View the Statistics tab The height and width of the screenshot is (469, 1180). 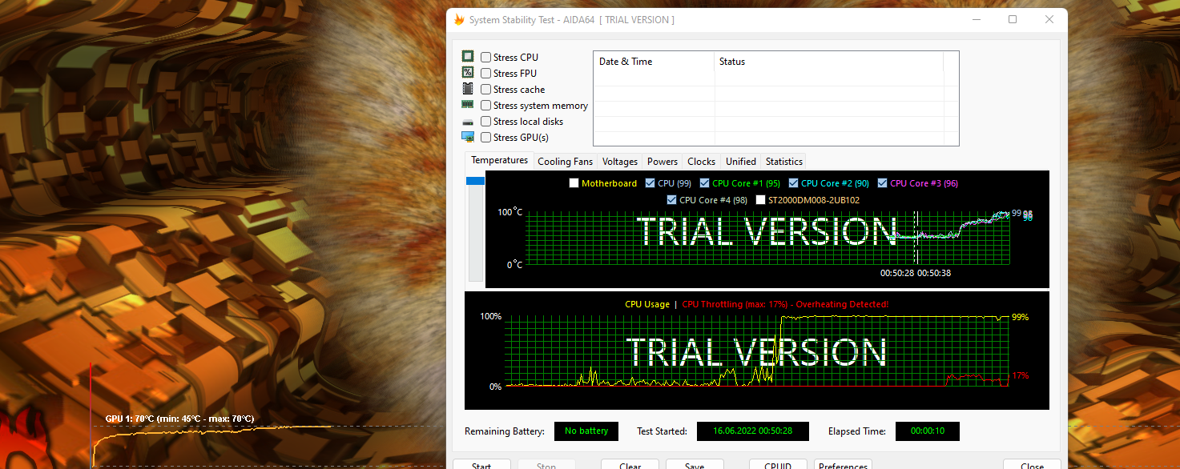tap(783, 162)
